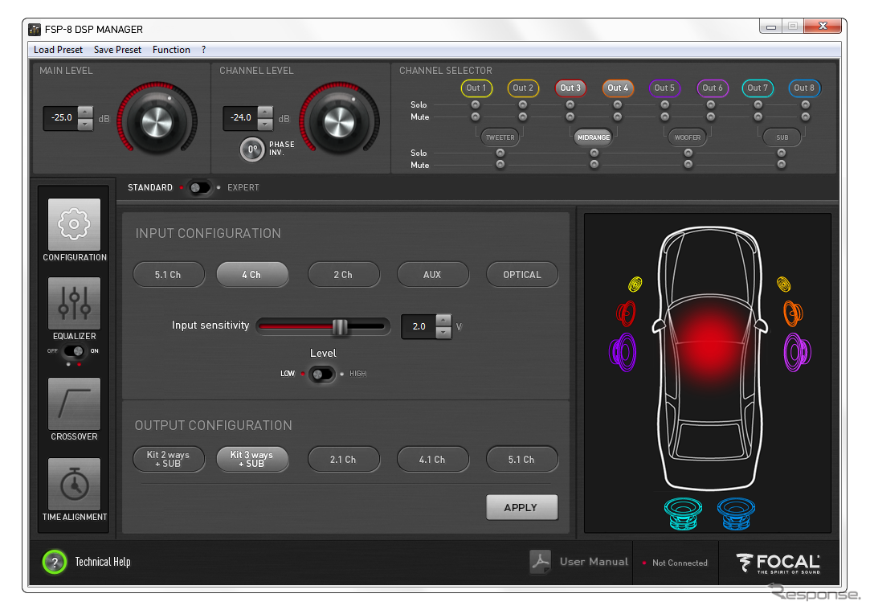Open the Time Alignment stopwatch panel
This screenshot has height=610, width=870.
[x=74, y=484]
